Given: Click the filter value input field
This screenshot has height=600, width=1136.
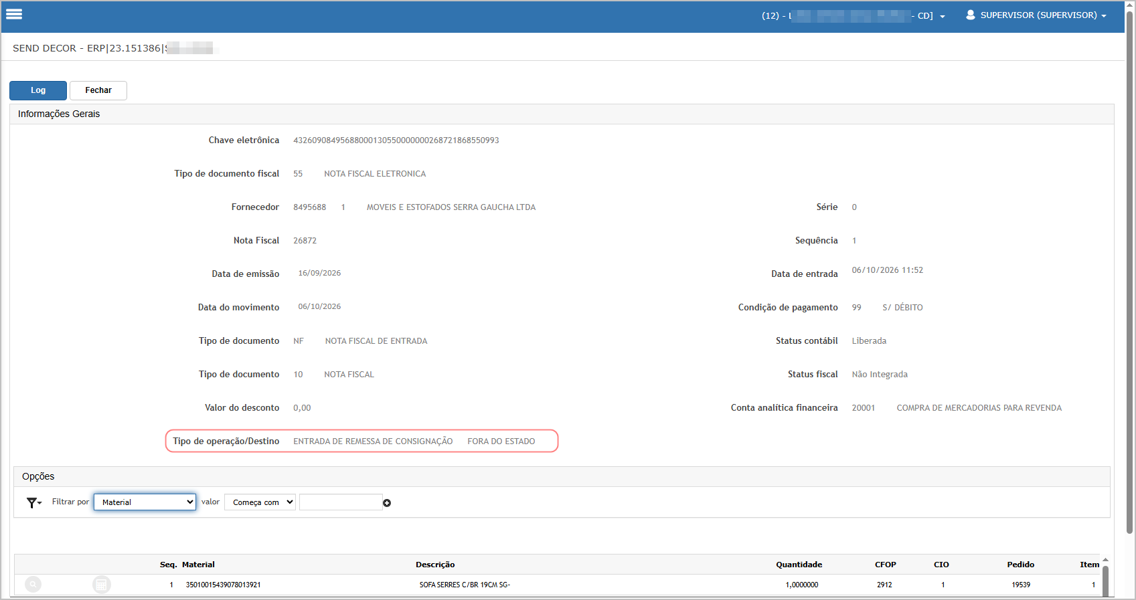Looking at the screenshot, I should [x=341, y=502].
